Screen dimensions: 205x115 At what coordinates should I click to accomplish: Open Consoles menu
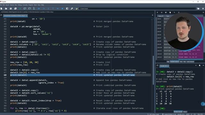tap(25, 5)
